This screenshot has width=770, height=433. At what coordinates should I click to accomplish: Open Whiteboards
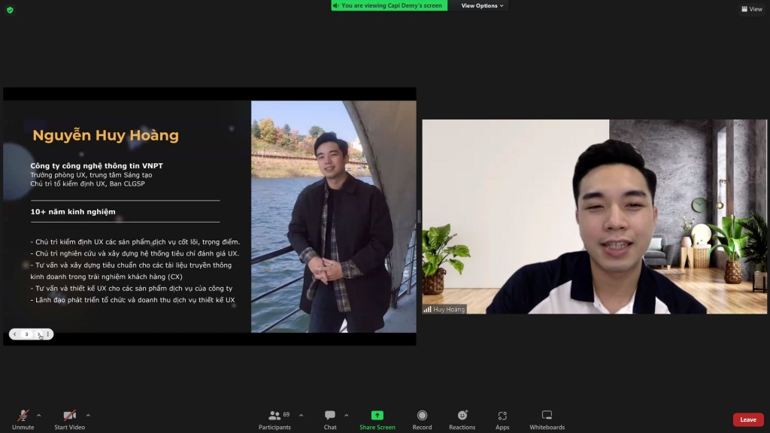[547, 419]
